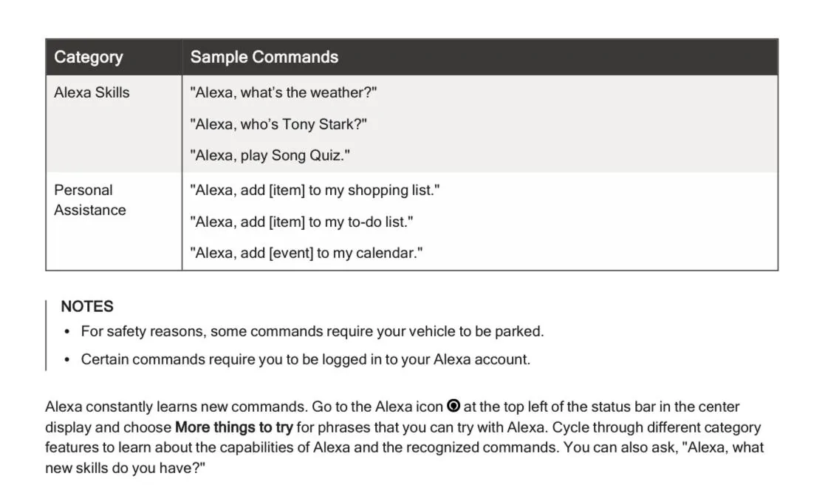Click the shopping list sample command

pyautogui.click(x=315, y=190)
